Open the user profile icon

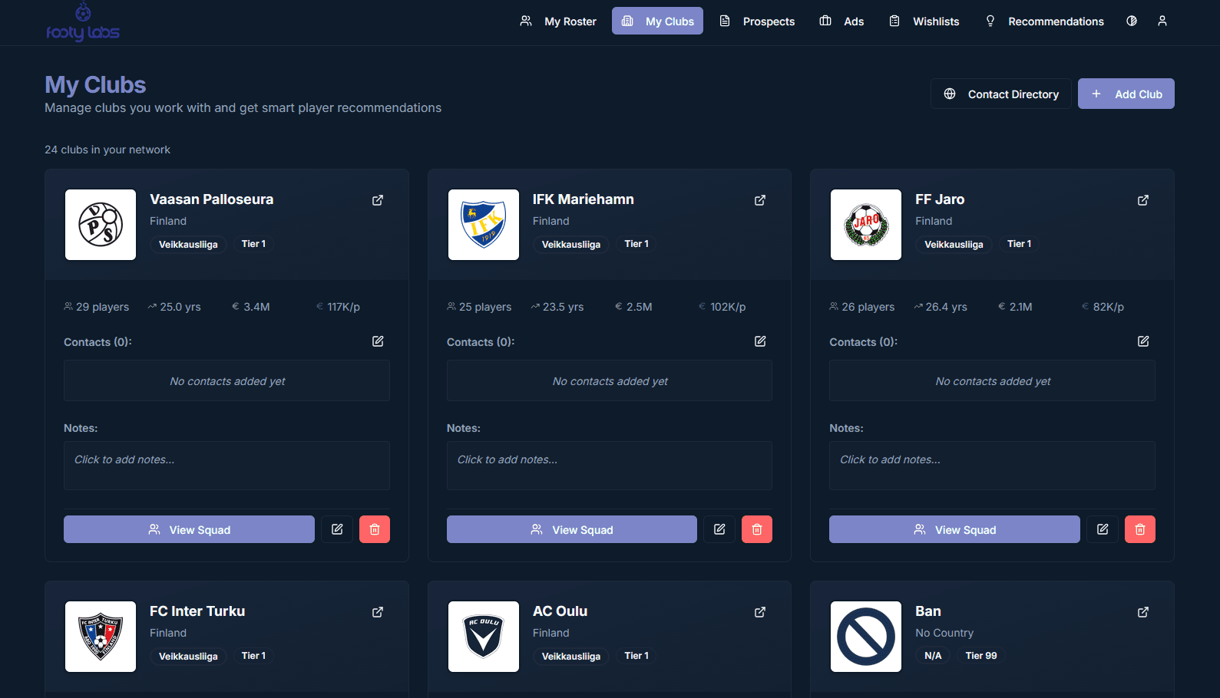point(1162,21)
